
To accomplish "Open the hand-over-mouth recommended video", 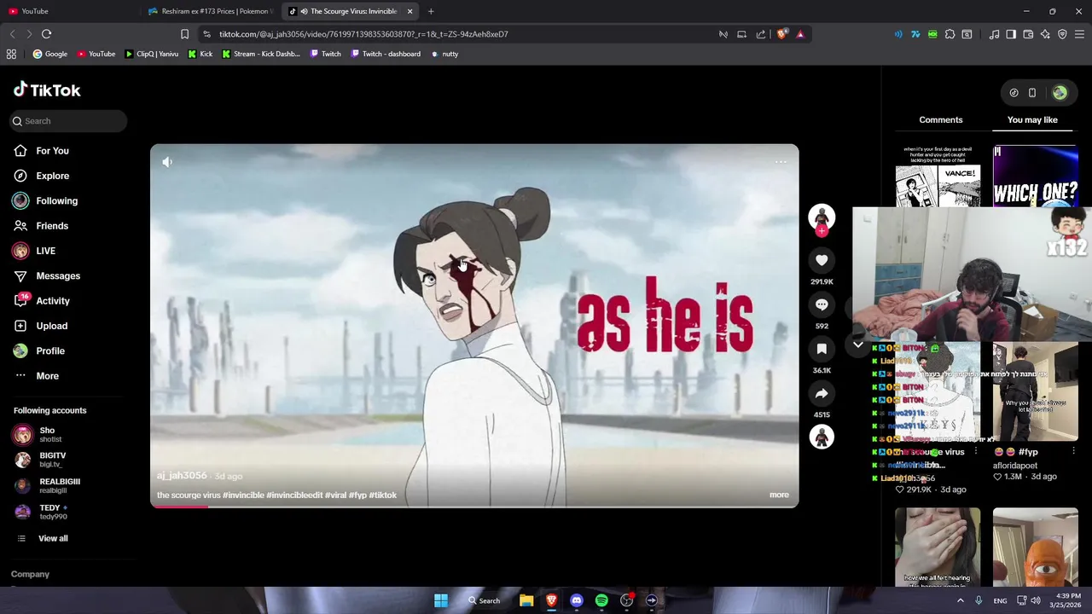I will click(x=938, y=547).
